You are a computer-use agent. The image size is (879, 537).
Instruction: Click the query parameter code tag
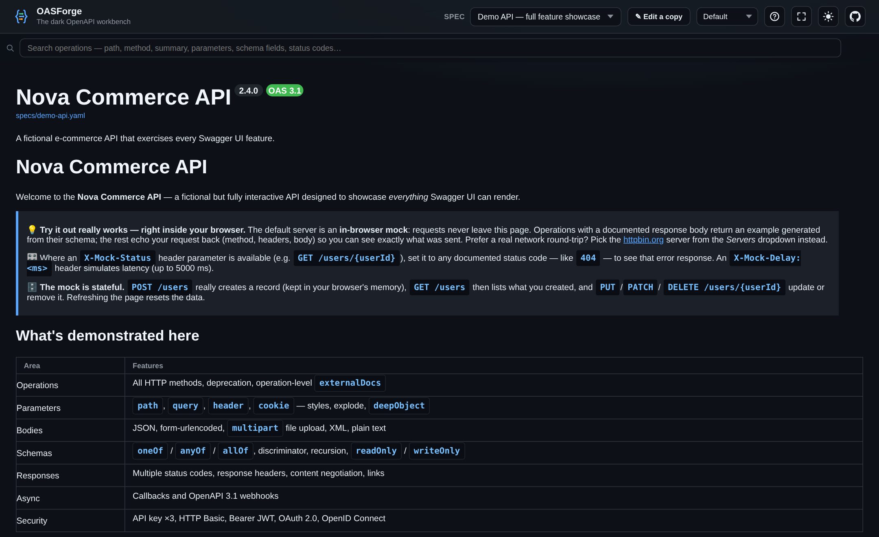185,406
